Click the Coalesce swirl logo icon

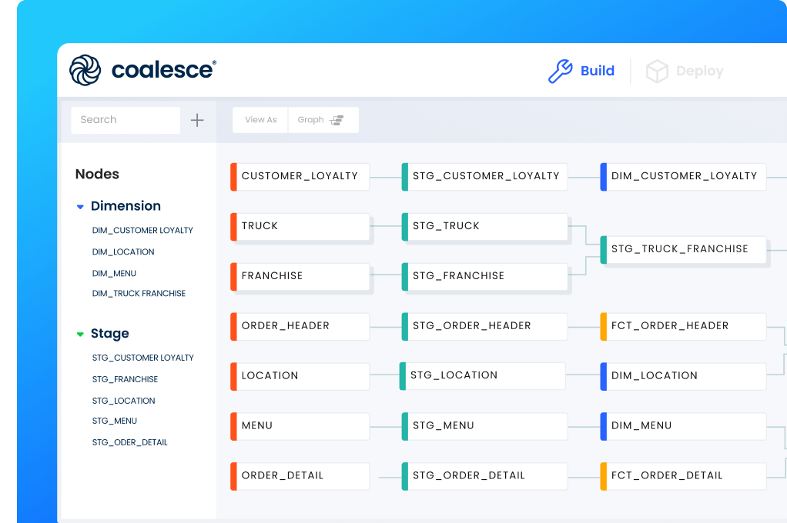85,70
